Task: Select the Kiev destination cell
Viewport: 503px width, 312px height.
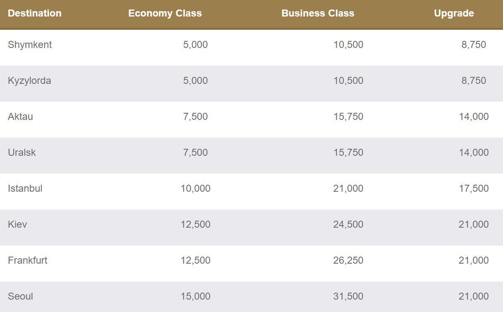Action: (17, 224)
